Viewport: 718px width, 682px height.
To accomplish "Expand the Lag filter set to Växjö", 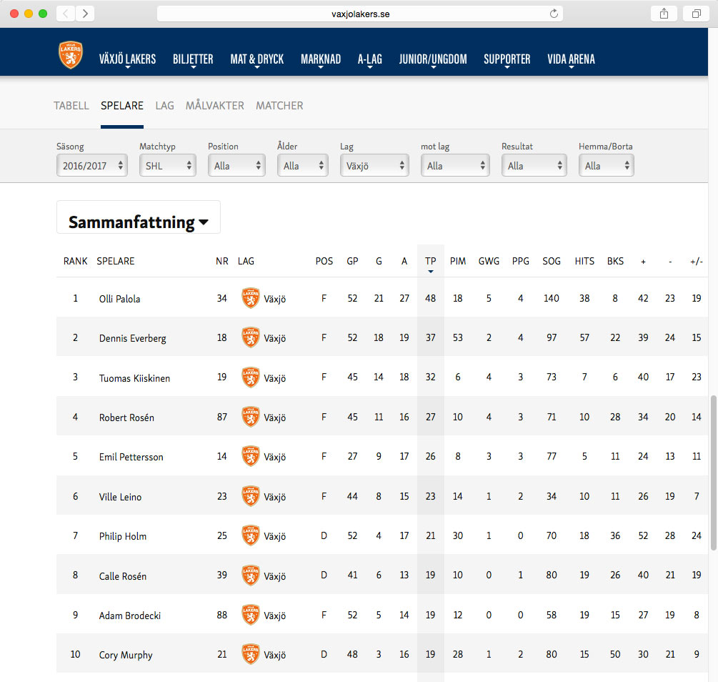I will (x=374, y=166).
